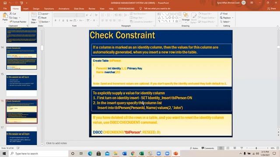Toggle strikethrough formatting

71,20
